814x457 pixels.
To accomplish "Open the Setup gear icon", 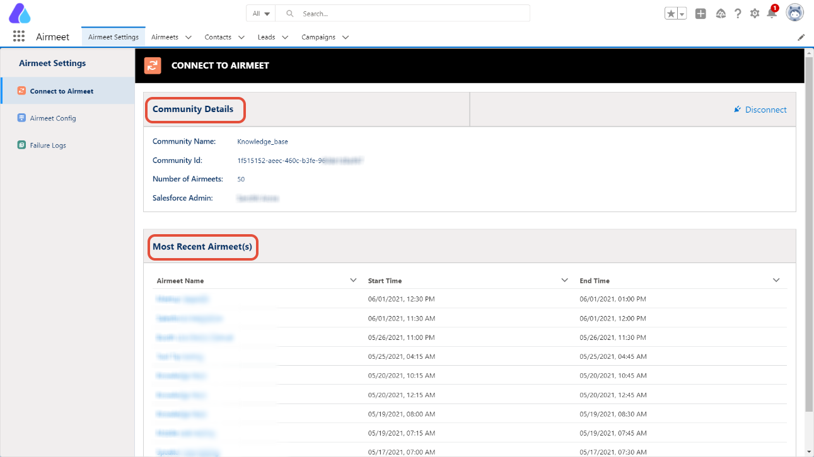I will (755, 13).
